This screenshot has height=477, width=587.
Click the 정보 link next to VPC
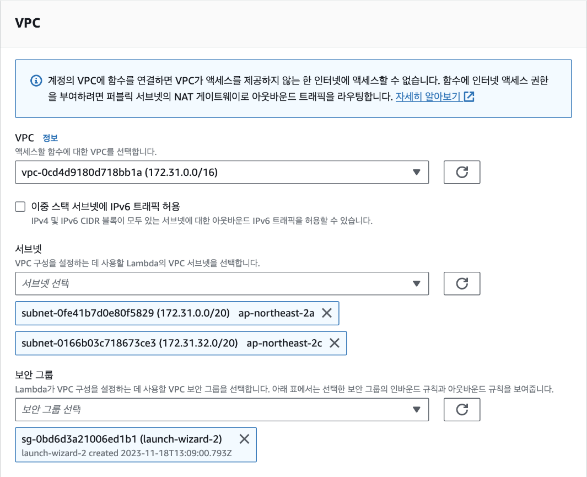point(50,138)
